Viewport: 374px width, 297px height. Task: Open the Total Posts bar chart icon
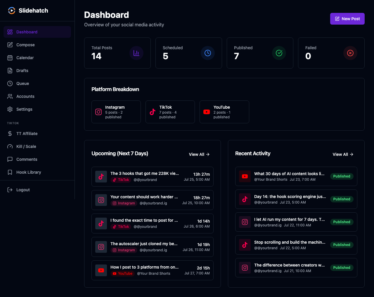136,53
